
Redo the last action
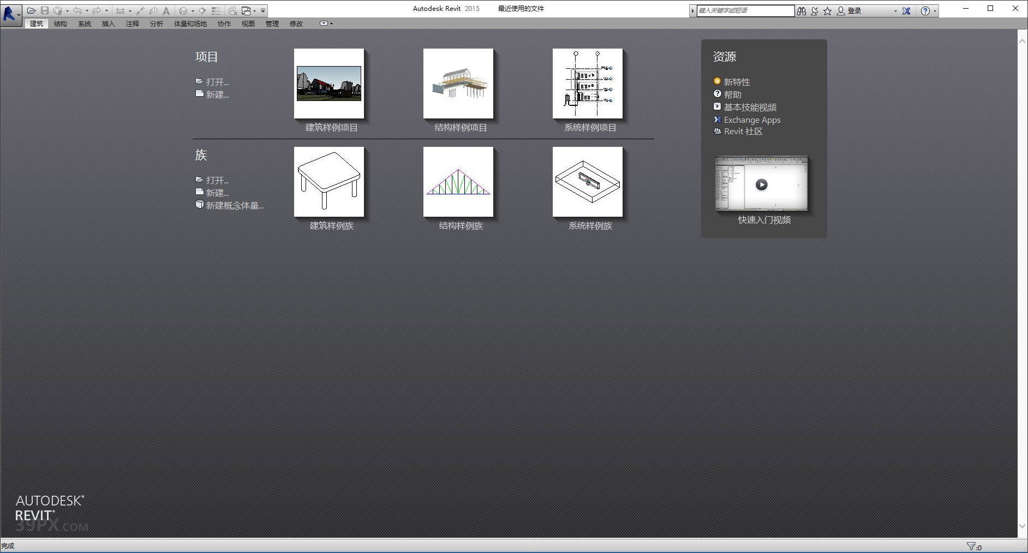click(96, 10)
